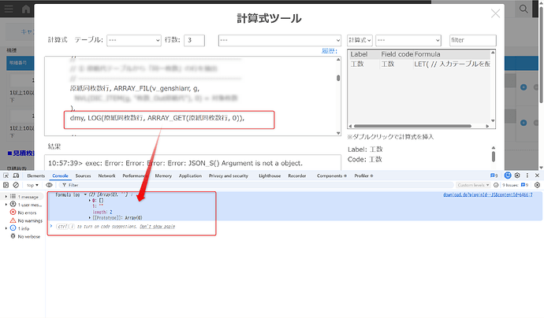Screen dimensions: 544x318
Task: Open the テーブル dropdown
Action: point(133,40)
